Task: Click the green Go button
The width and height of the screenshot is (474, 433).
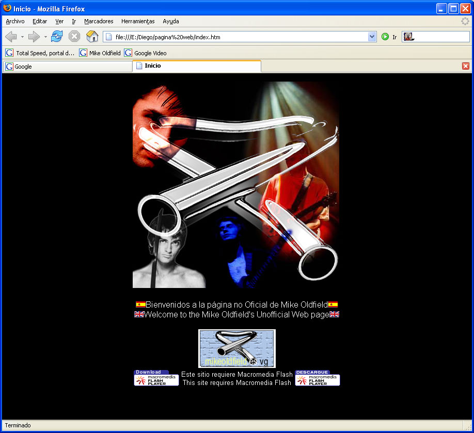Action: click(385, 37)
